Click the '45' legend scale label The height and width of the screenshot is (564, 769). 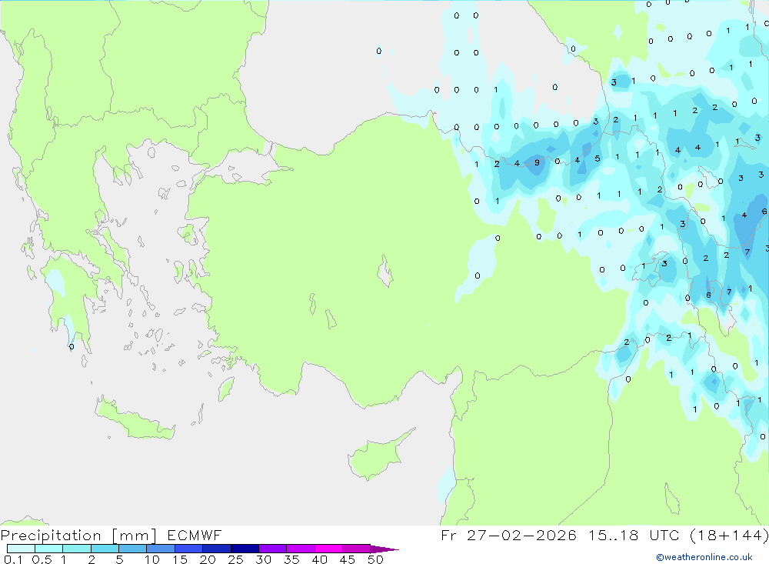[x=348, y=559]
